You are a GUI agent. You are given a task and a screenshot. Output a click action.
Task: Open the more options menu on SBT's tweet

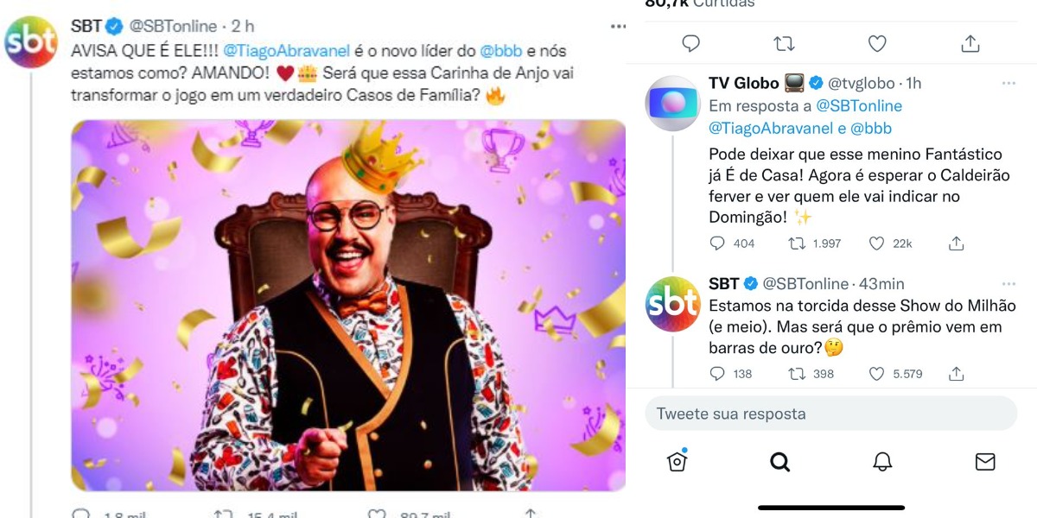coord(619,25)
